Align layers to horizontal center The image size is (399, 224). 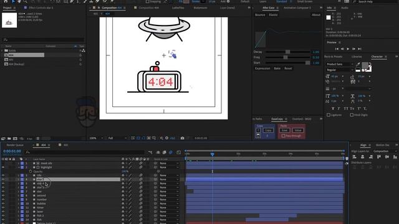363,157
